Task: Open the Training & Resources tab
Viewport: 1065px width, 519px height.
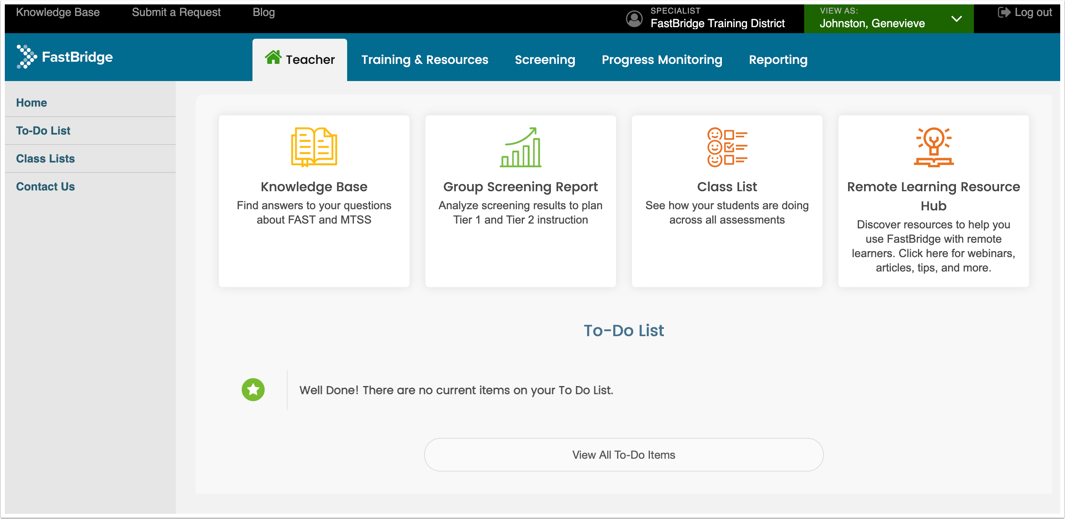Action: point(425,60)
